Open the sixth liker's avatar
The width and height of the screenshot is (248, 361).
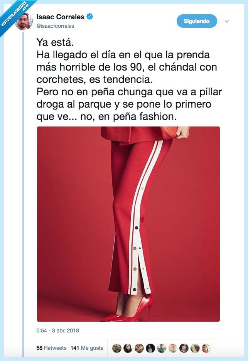[x=173, y=348]
